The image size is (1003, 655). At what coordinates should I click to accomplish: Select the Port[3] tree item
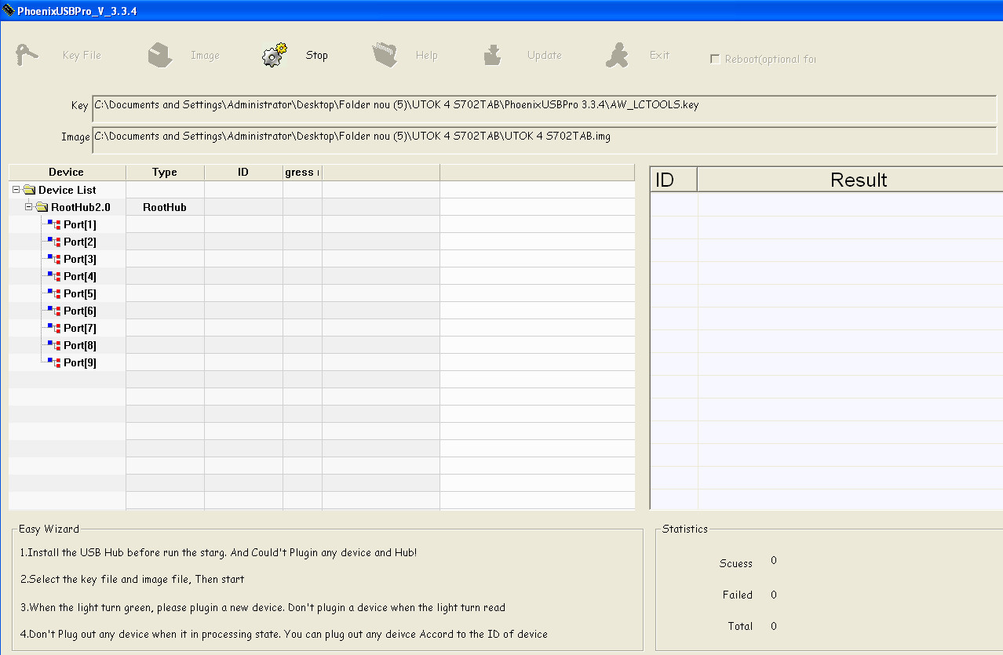80,259
